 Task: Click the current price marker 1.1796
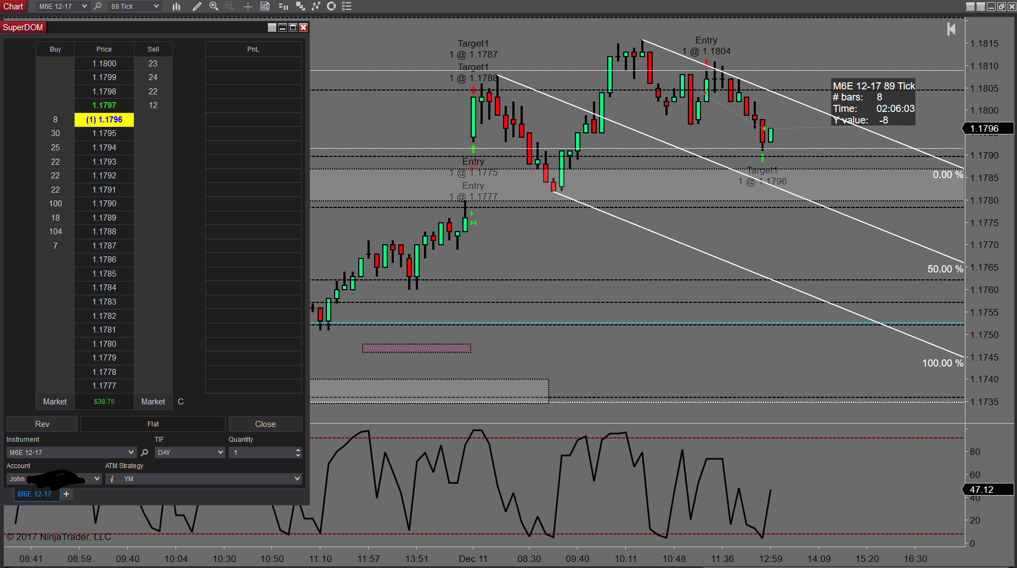[x=988, y=128]
